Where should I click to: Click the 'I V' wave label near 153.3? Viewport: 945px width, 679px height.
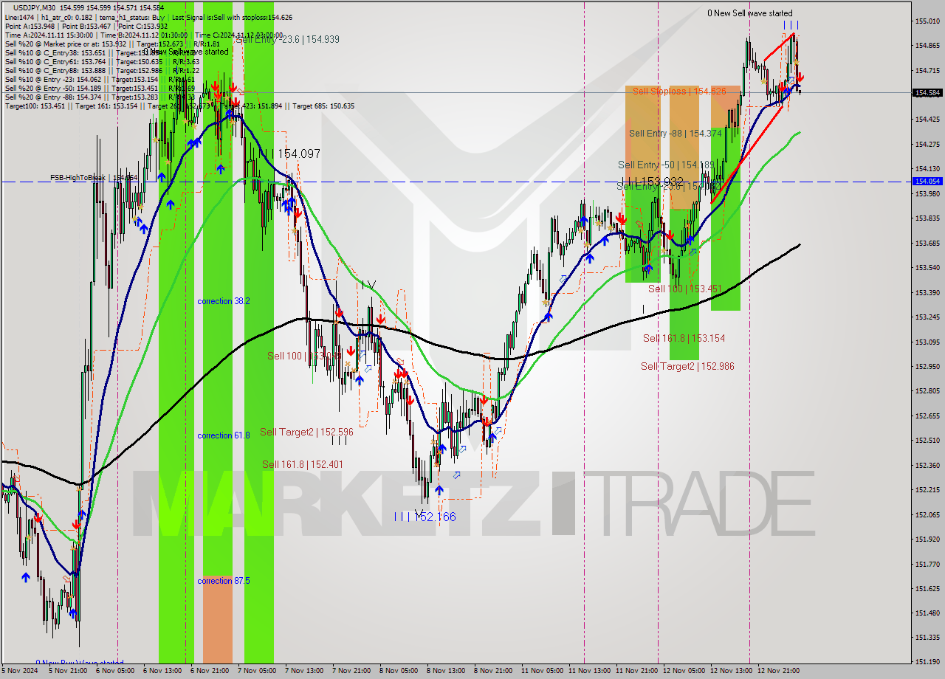[368, 285]
